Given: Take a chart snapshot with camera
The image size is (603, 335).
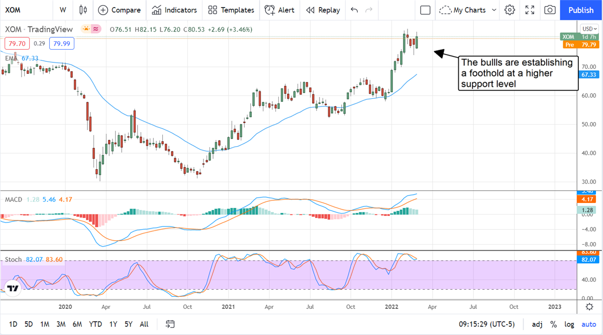Looking at the screenshot, I should 550,10.
